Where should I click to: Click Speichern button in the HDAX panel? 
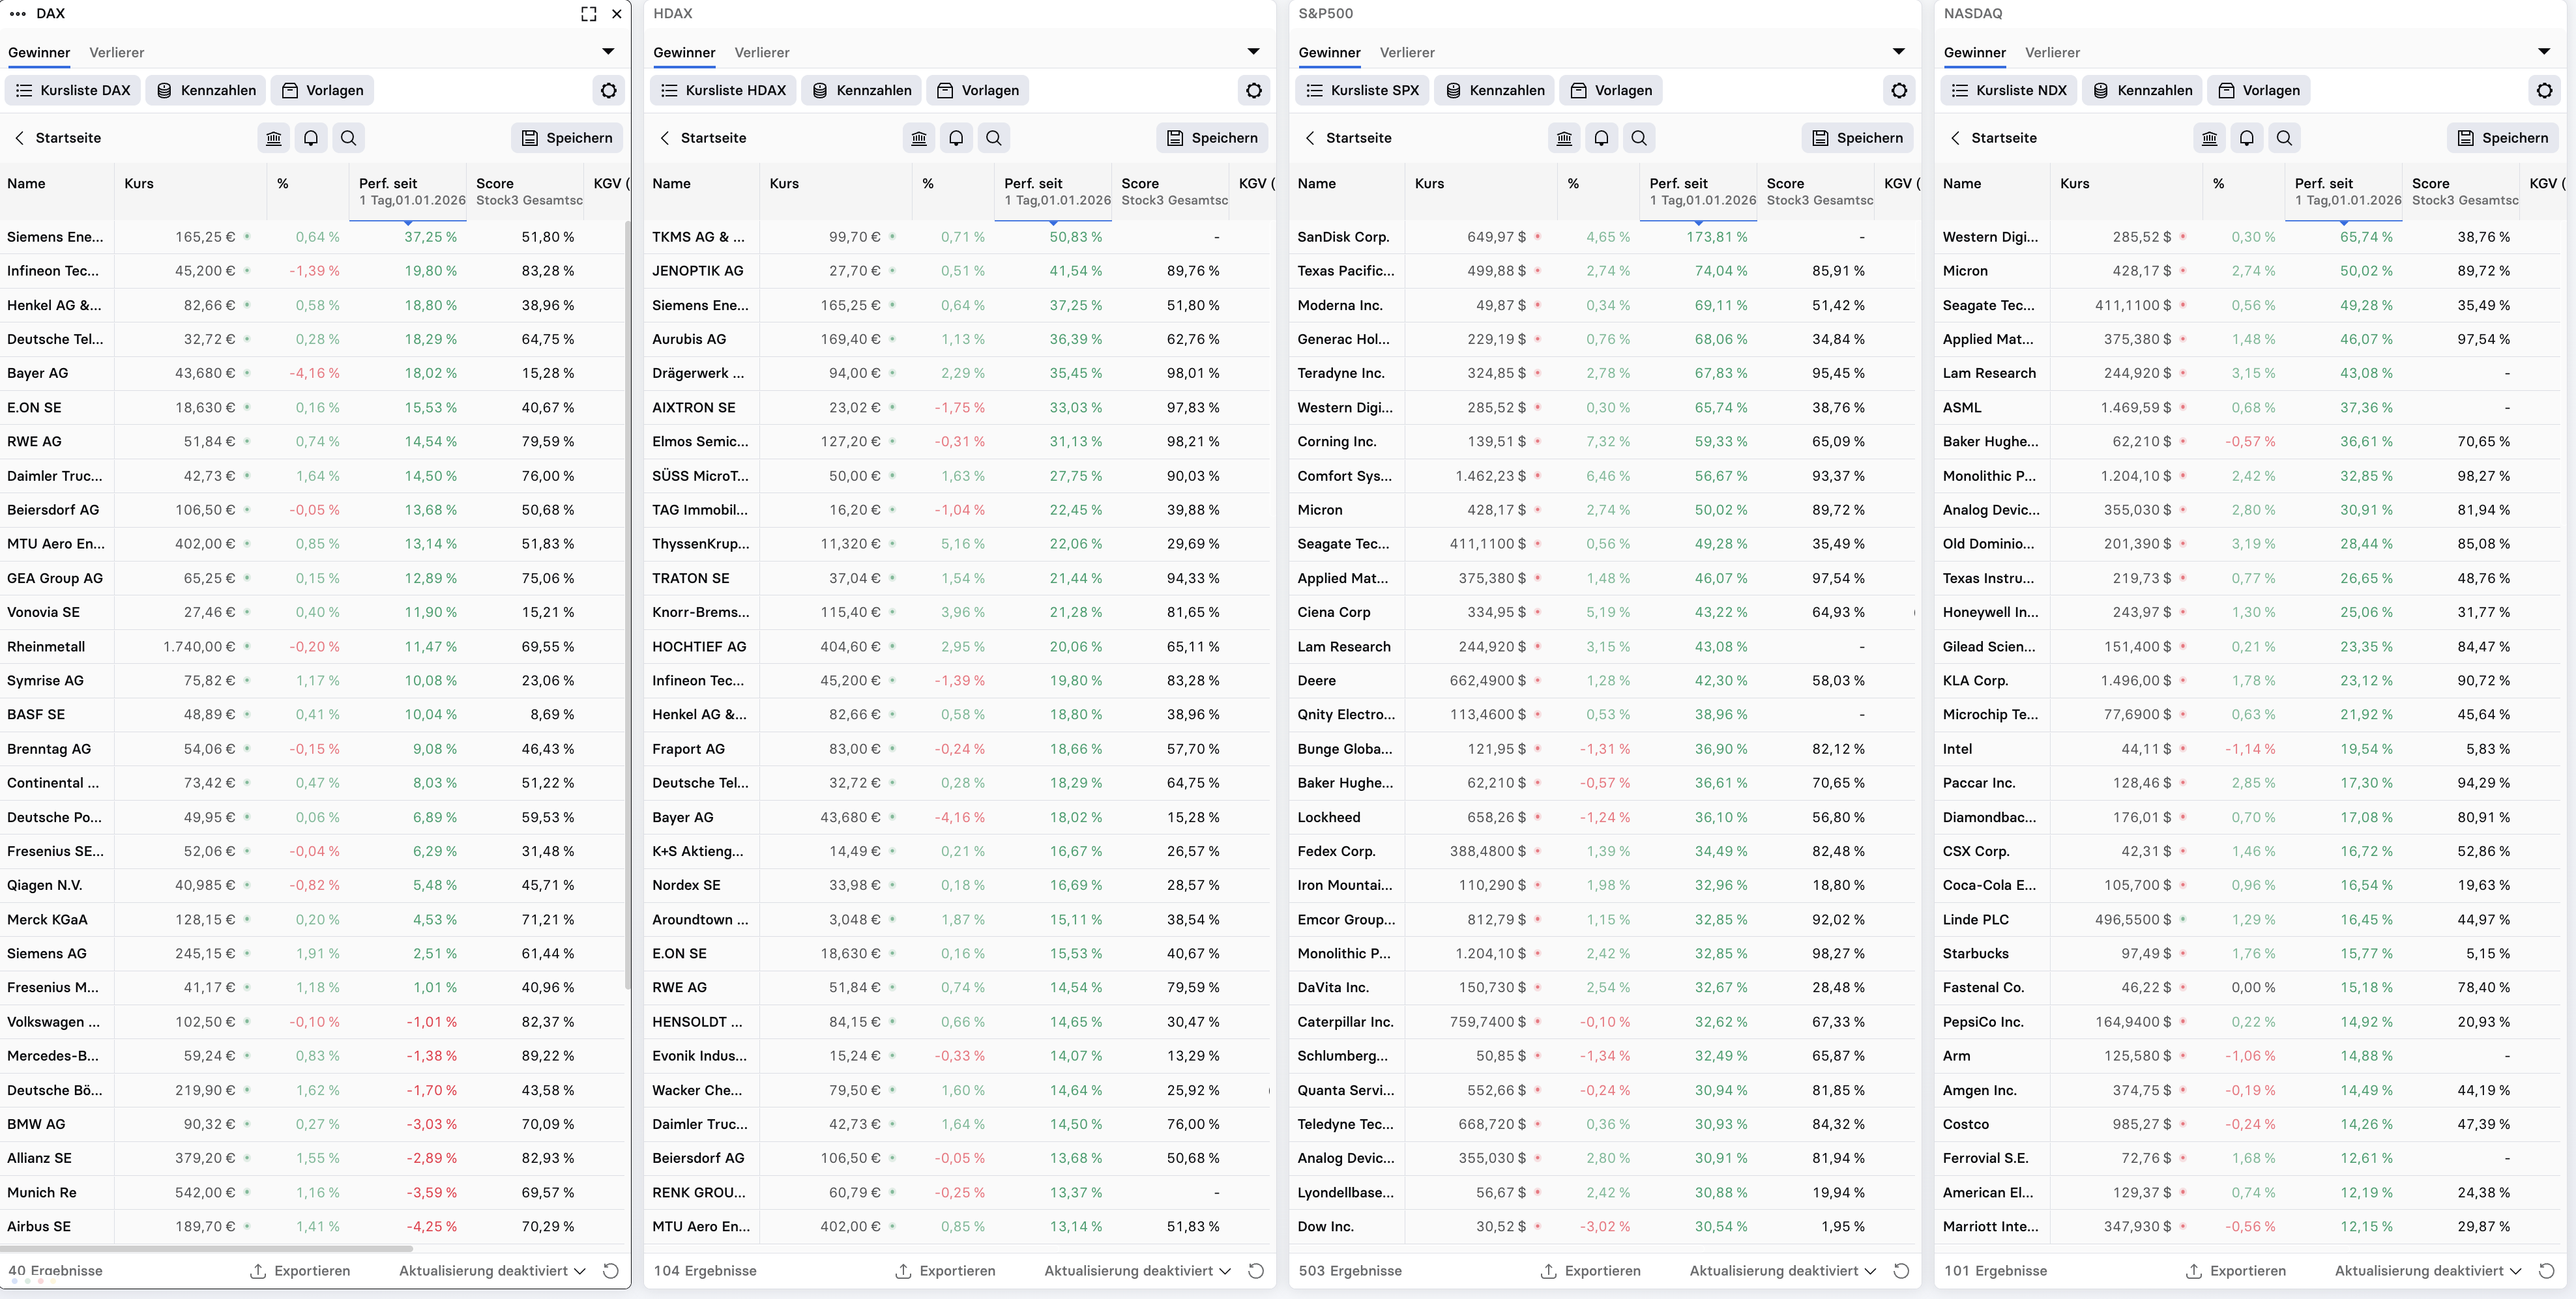1212,138
